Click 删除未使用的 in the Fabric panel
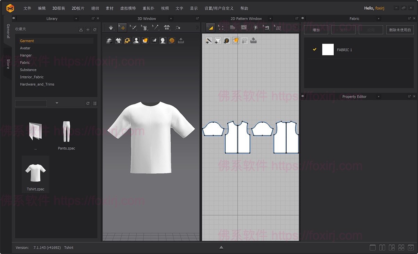 (x=400, y=30)
